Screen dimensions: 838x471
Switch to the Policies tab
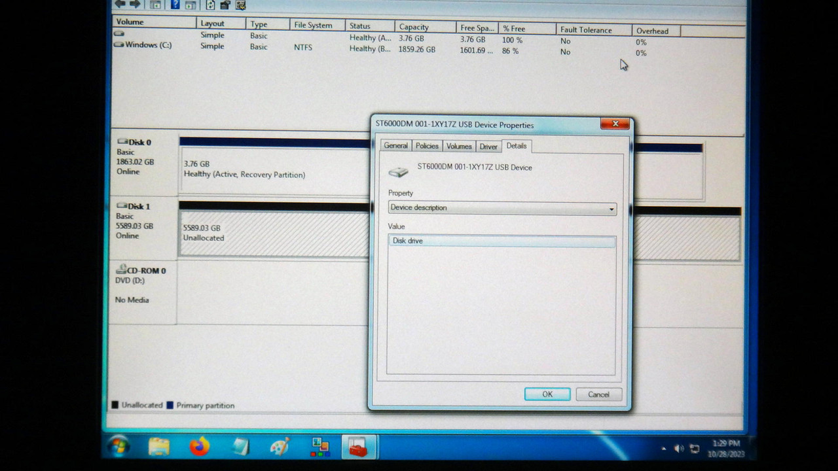(427, 146)
